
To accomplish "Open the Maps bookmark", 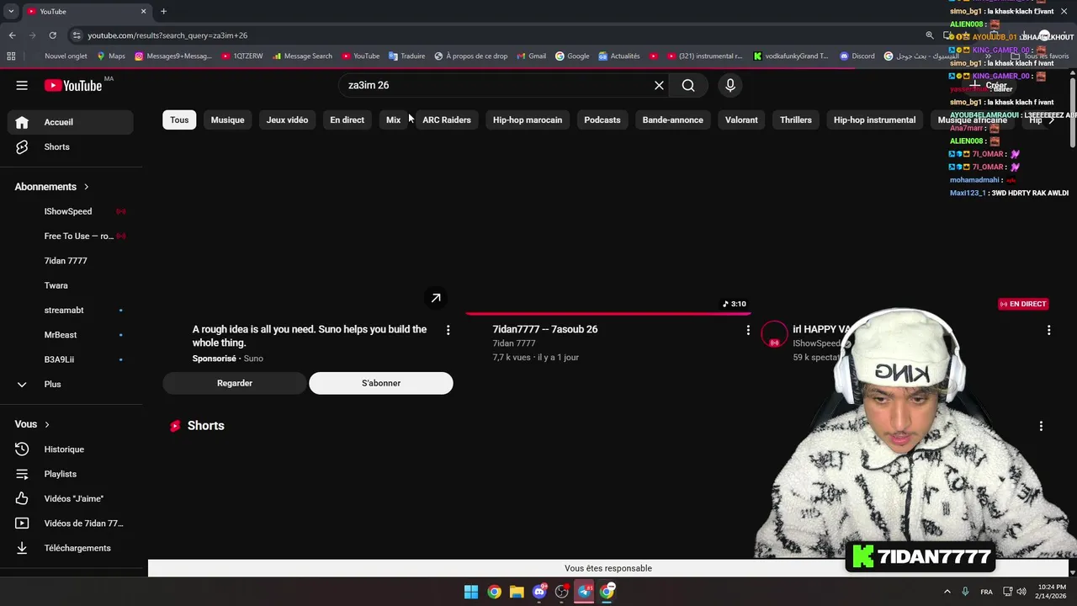I will click(110, 56).
